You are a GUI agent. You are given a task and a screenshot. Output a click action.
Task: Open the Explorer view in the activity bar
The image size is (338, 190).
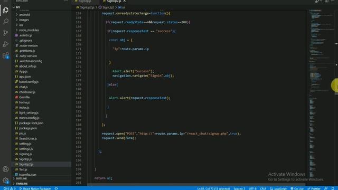tap(6, 11)
